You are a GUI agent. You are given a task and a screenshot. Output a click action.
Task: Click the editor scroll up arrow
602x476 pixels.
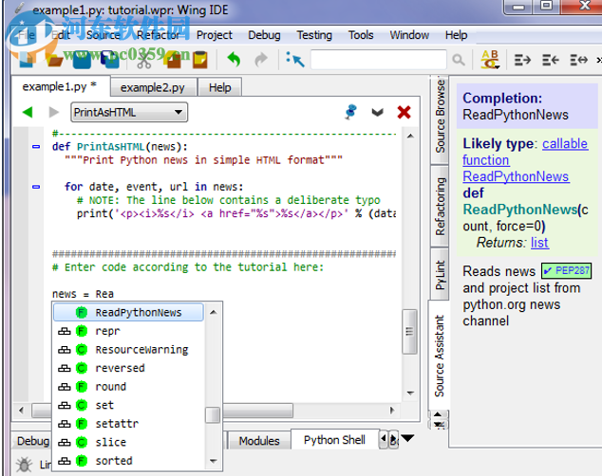(410, 136)
